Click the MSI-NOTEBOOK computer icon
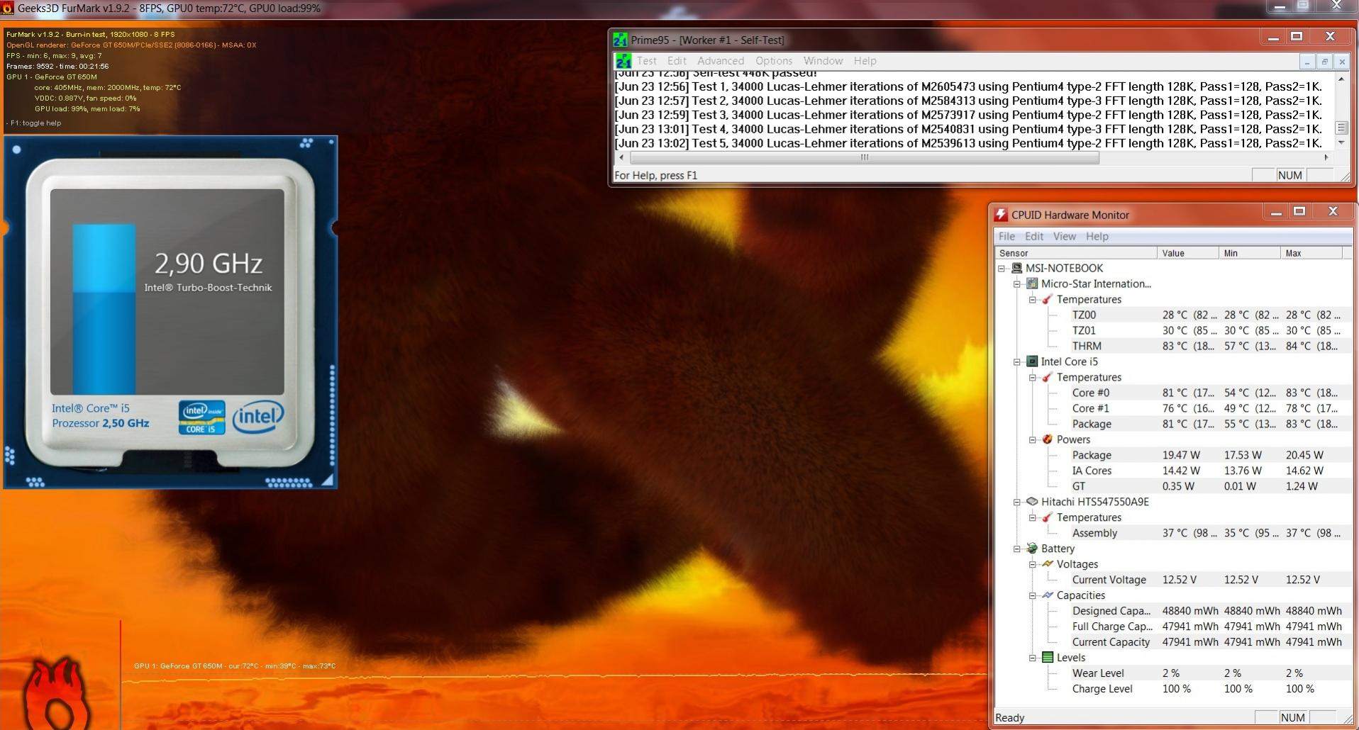 coord(1016,268)
